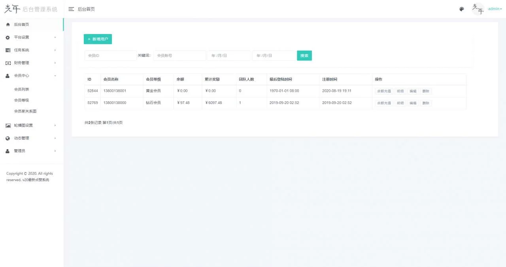Image resolution: width=506 pixels, height=267 pixels.
Task: Open 会员家关系图 in the sidebar
Action: [25, 111]
